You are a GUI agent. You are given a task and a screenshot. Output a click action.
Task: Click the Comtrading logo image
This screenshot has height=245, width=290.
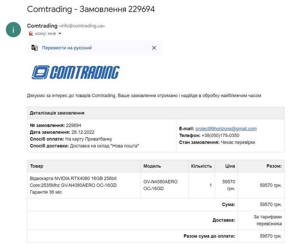(x=76, y=72)
